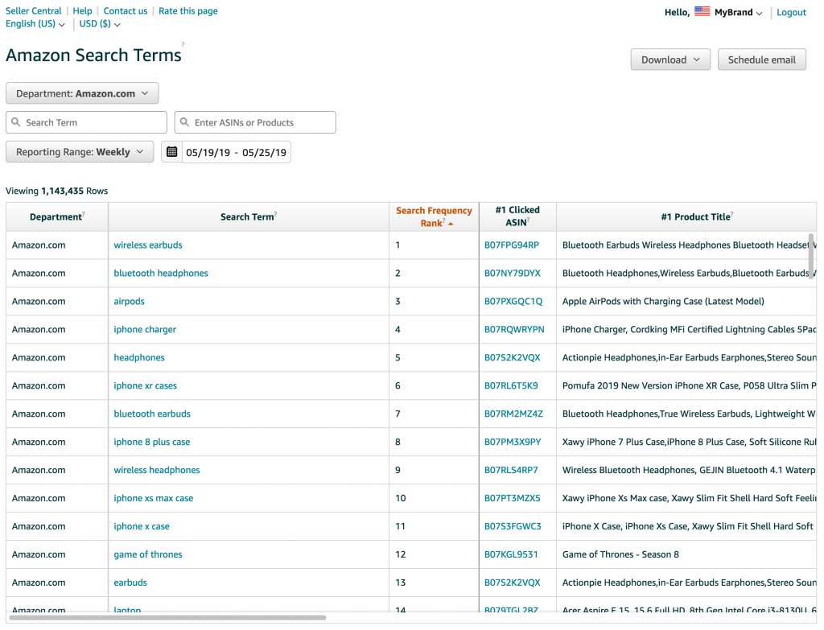This screenshot has width=824, height=630.
Task: Open ASIN B07PM3X9PY link
Action: point(513,442)
